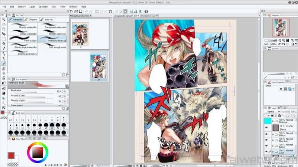Click the Navigator rotate right icon
Screen dimensions: 298x167
(x=283, y=44)
